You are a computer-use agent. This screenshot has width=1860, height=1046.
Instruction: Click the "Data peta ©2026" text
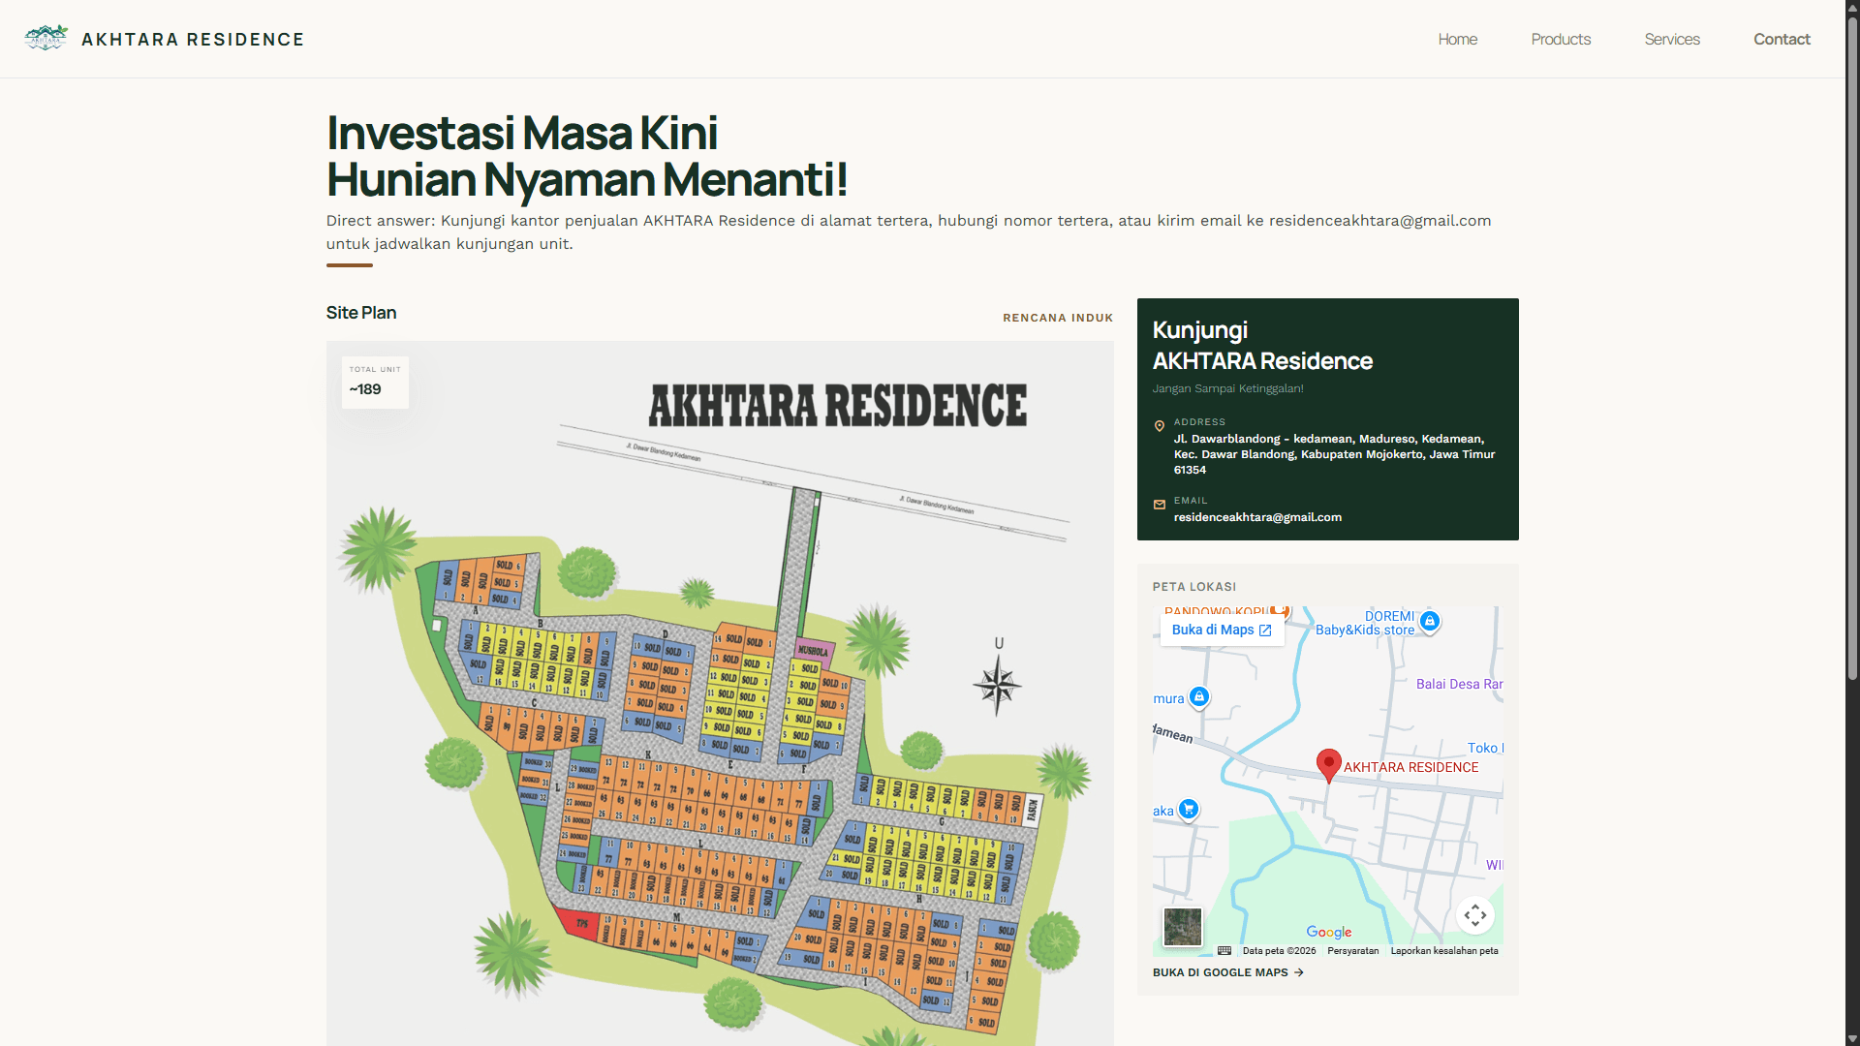tap(1280, 951)
